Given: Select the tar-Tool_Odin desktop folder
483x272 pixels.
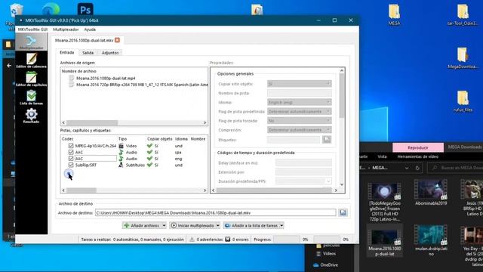Looking at the screenshot, I should [x=463, y=15].
